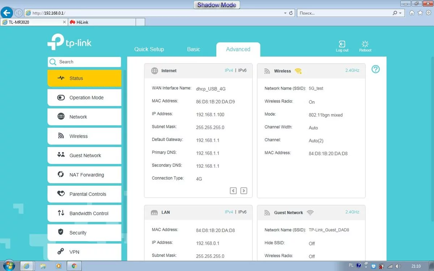Click the LAN port icon

click(x=154, y=212)
